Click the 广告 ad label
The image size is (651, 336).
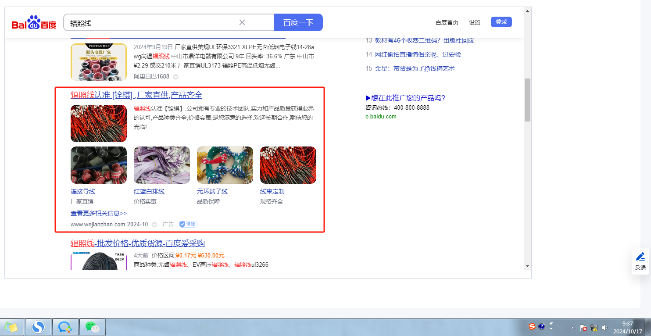168,224
